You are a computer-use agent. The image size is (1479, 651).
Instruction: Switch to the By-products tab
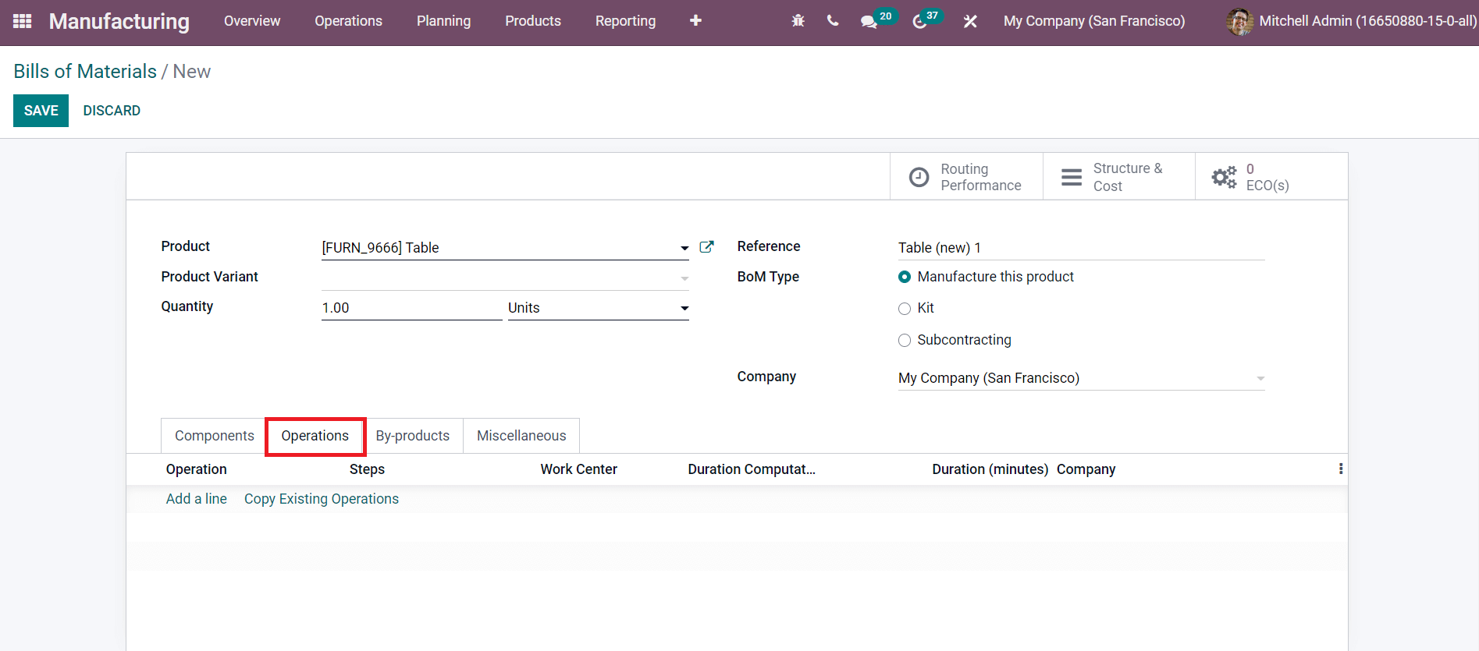(x=413, y=436)
